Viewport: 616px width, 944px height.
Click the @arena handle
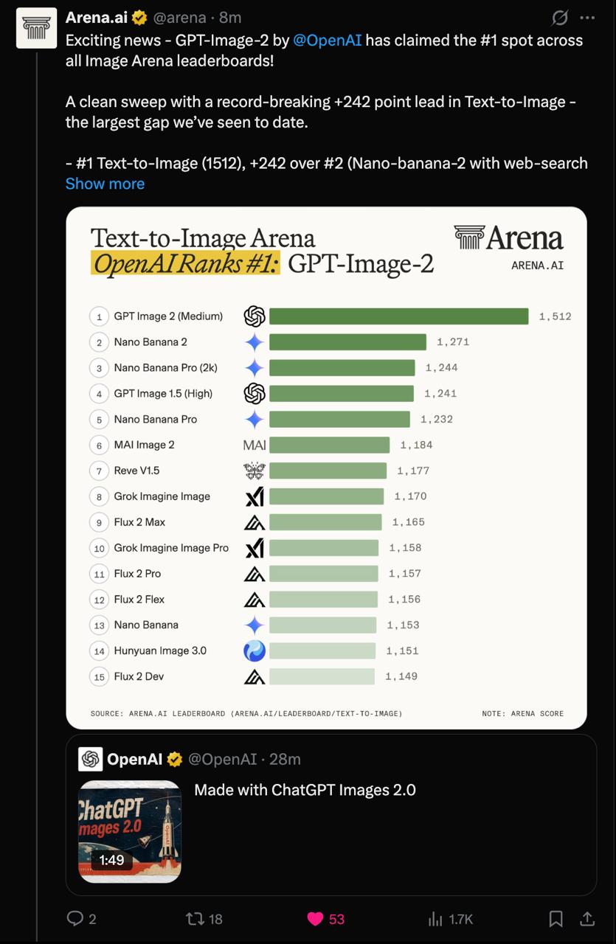pyautogui.click(x=179, y=17)
